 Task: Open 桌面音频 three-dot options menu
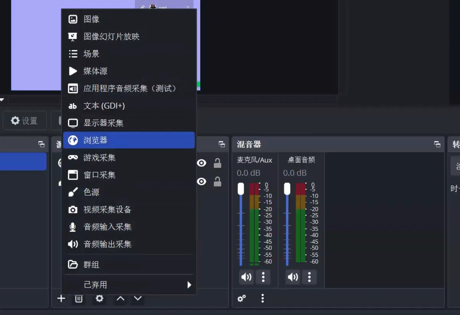click(309, 277)
